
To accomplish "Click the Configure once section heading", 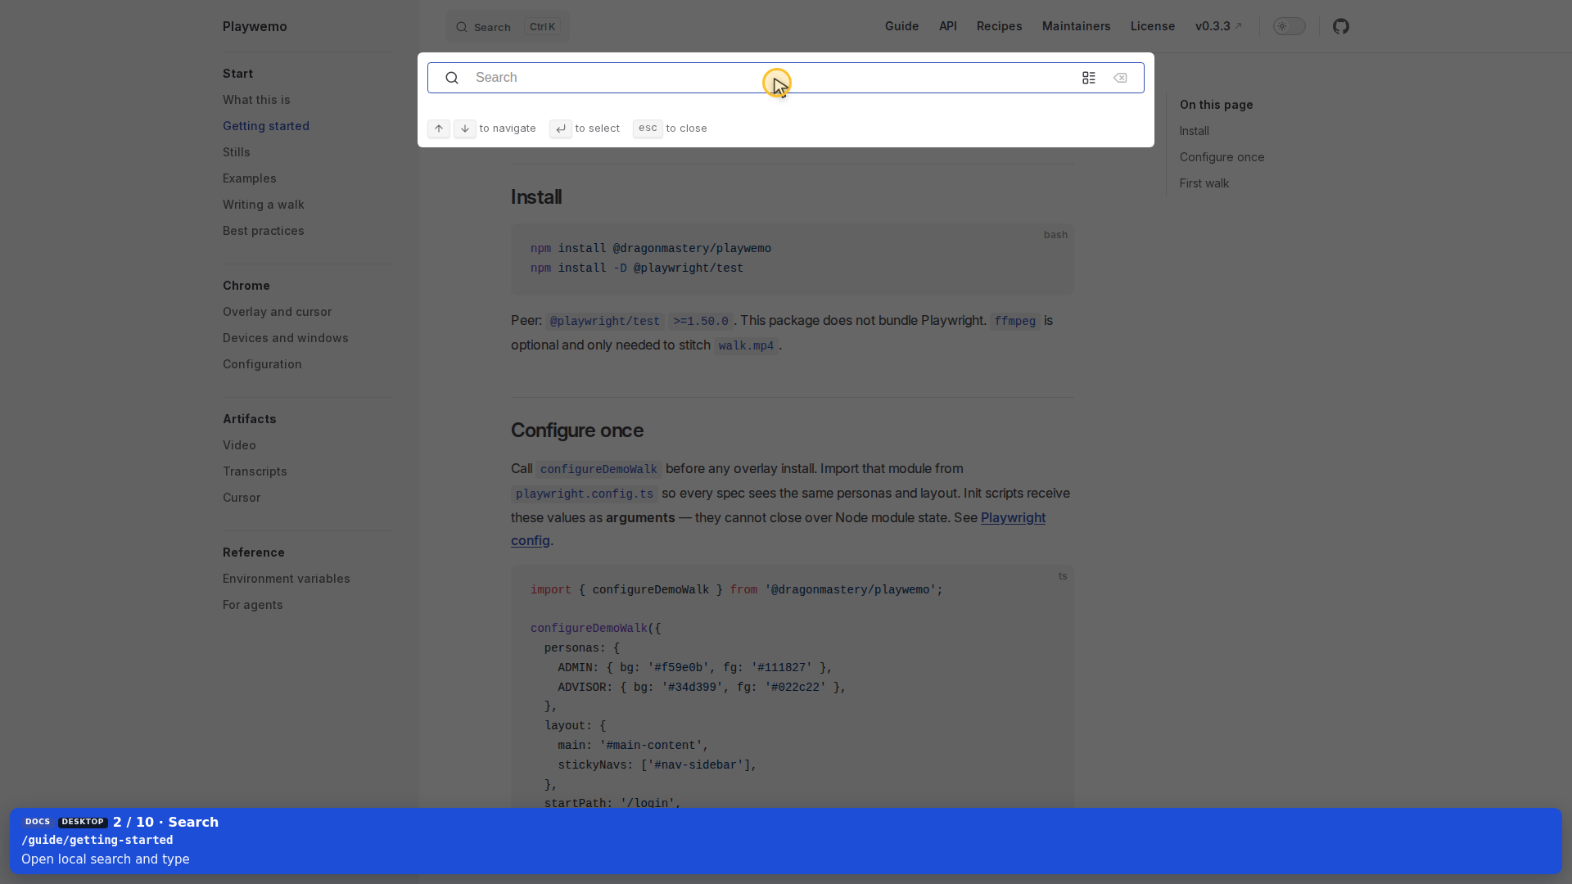I will (x=577, y=431).
